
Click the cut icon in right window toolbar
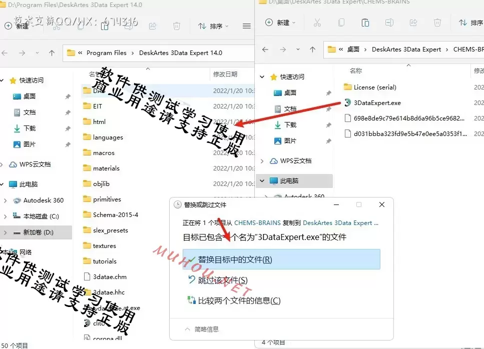coord(317,22)
